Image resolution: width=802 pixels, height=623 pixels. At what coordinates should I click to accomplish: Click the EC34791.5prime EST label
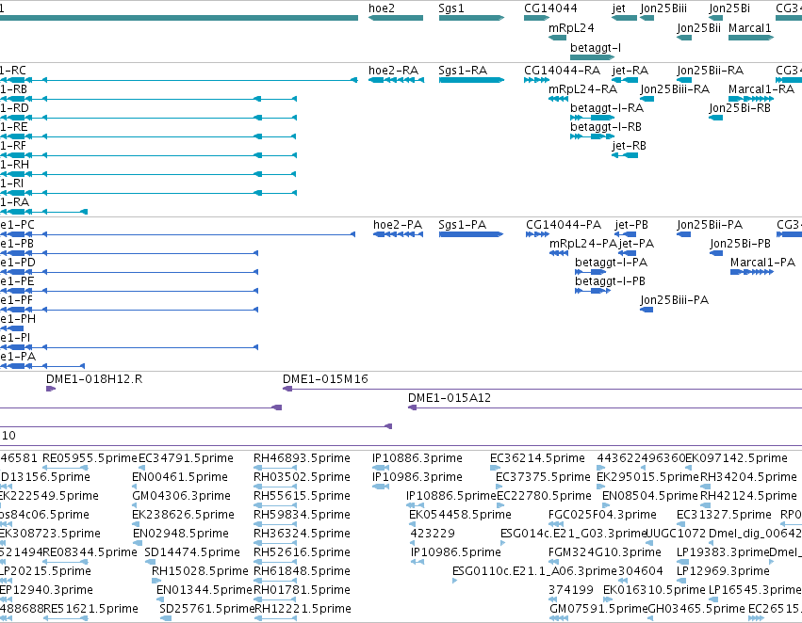pyautogui.click(x=187, y=458)
